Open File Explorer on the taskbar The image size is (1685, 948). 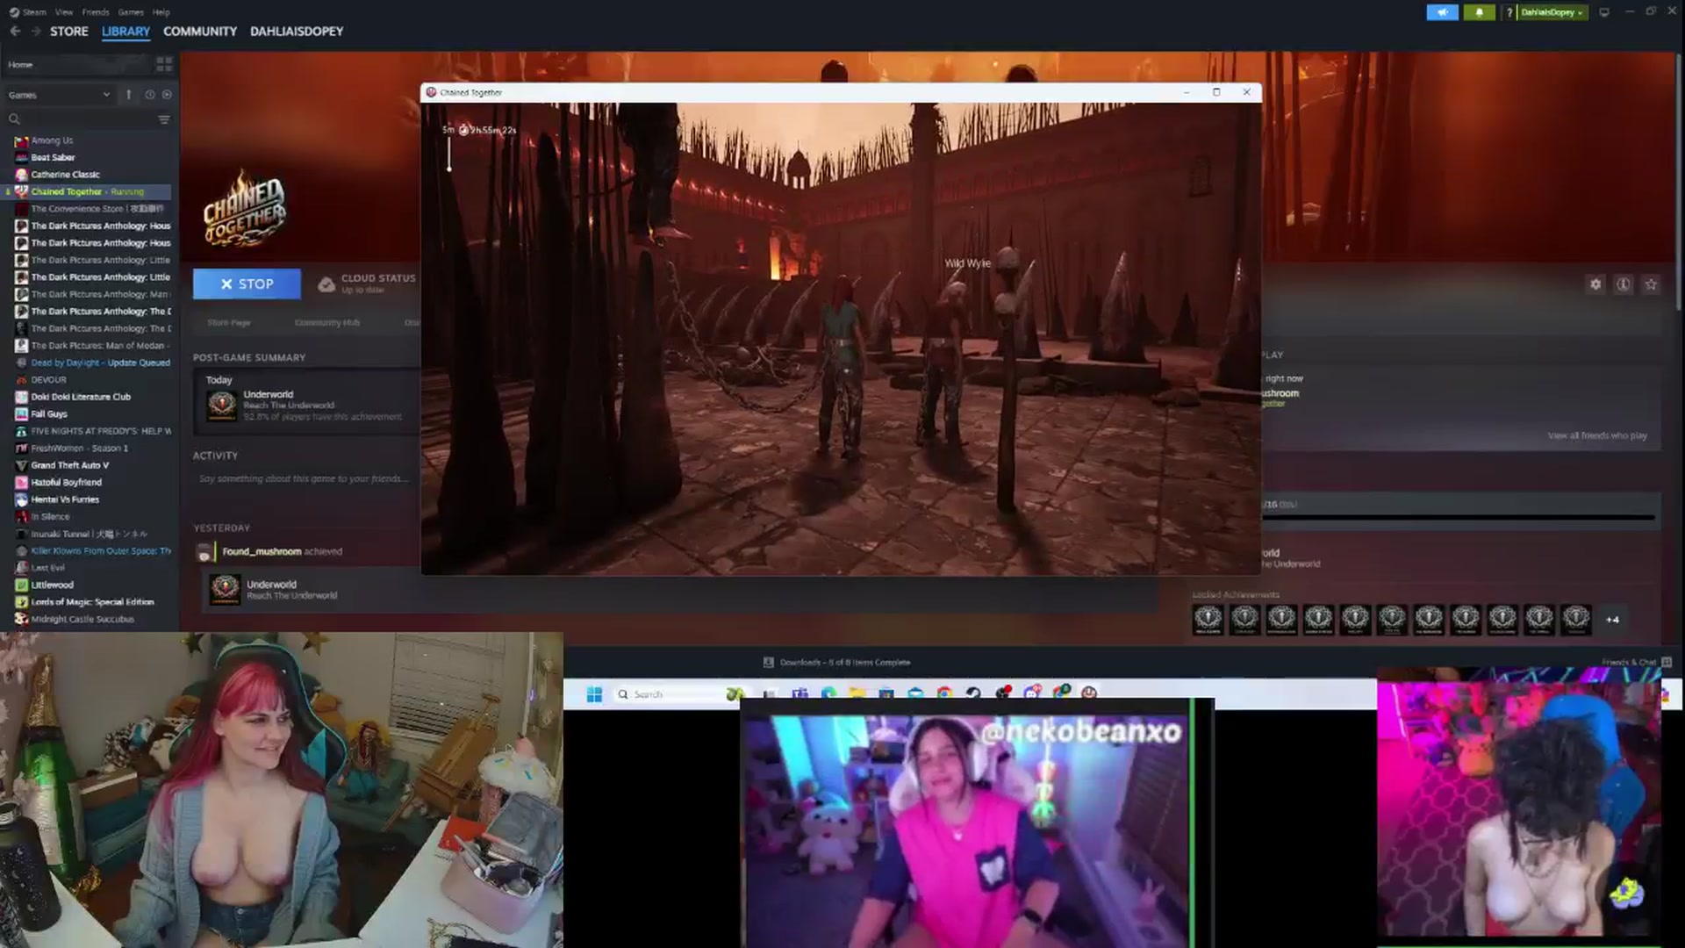pos(857,693)
